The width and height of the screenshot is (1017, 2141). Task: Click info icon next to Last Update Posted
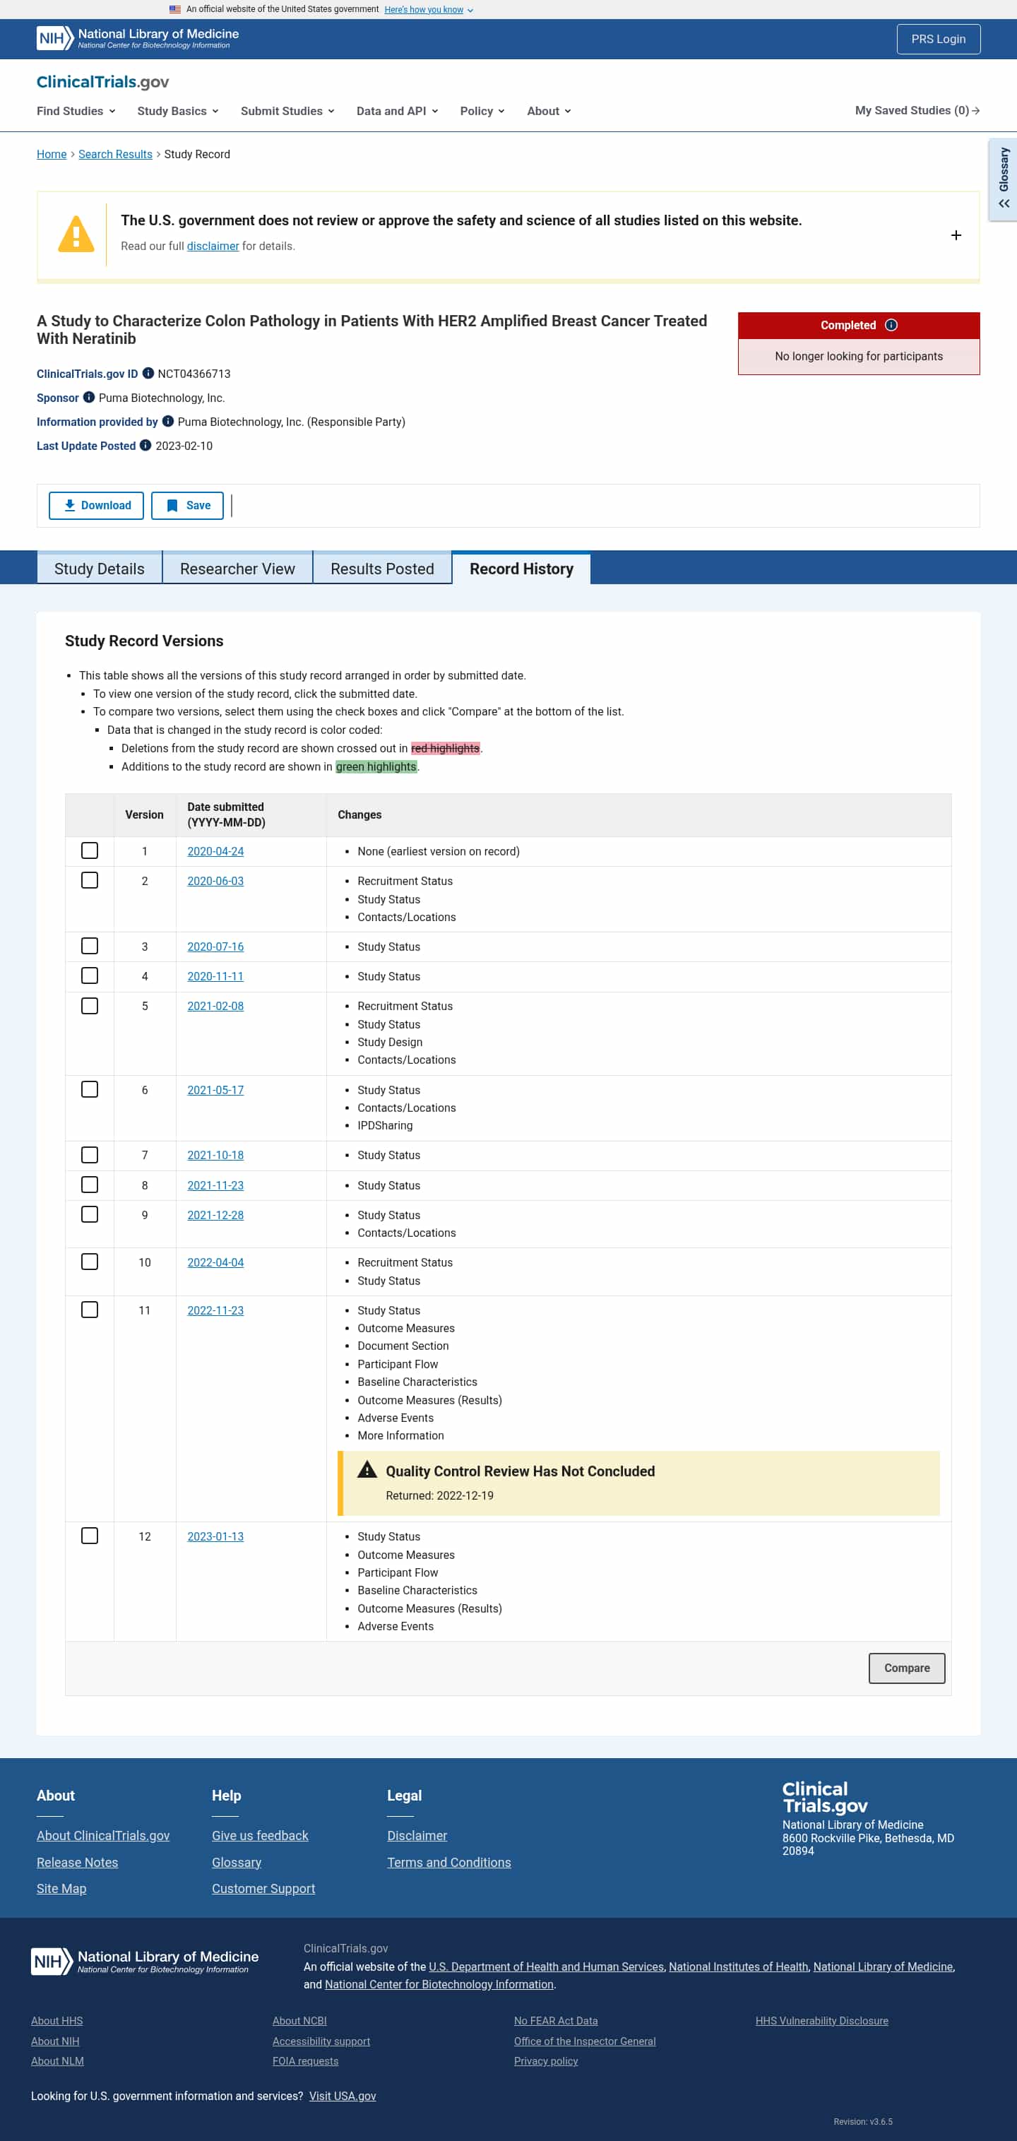click(x=145, y=446)
